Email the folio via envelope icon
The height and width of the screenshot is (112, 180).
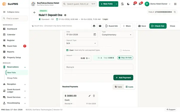point(100,26)
